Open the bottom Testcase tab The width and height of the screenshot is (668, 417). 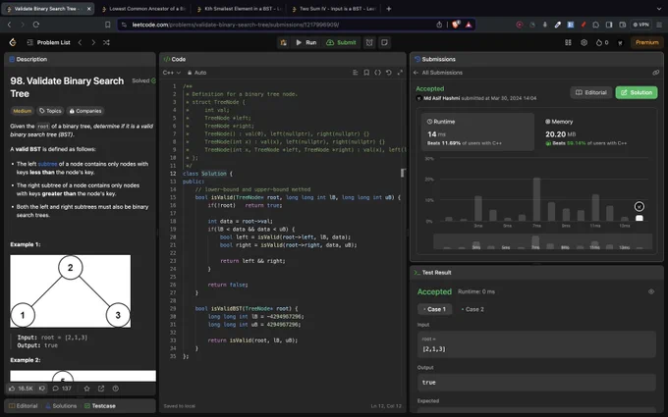tap(99, 406)
